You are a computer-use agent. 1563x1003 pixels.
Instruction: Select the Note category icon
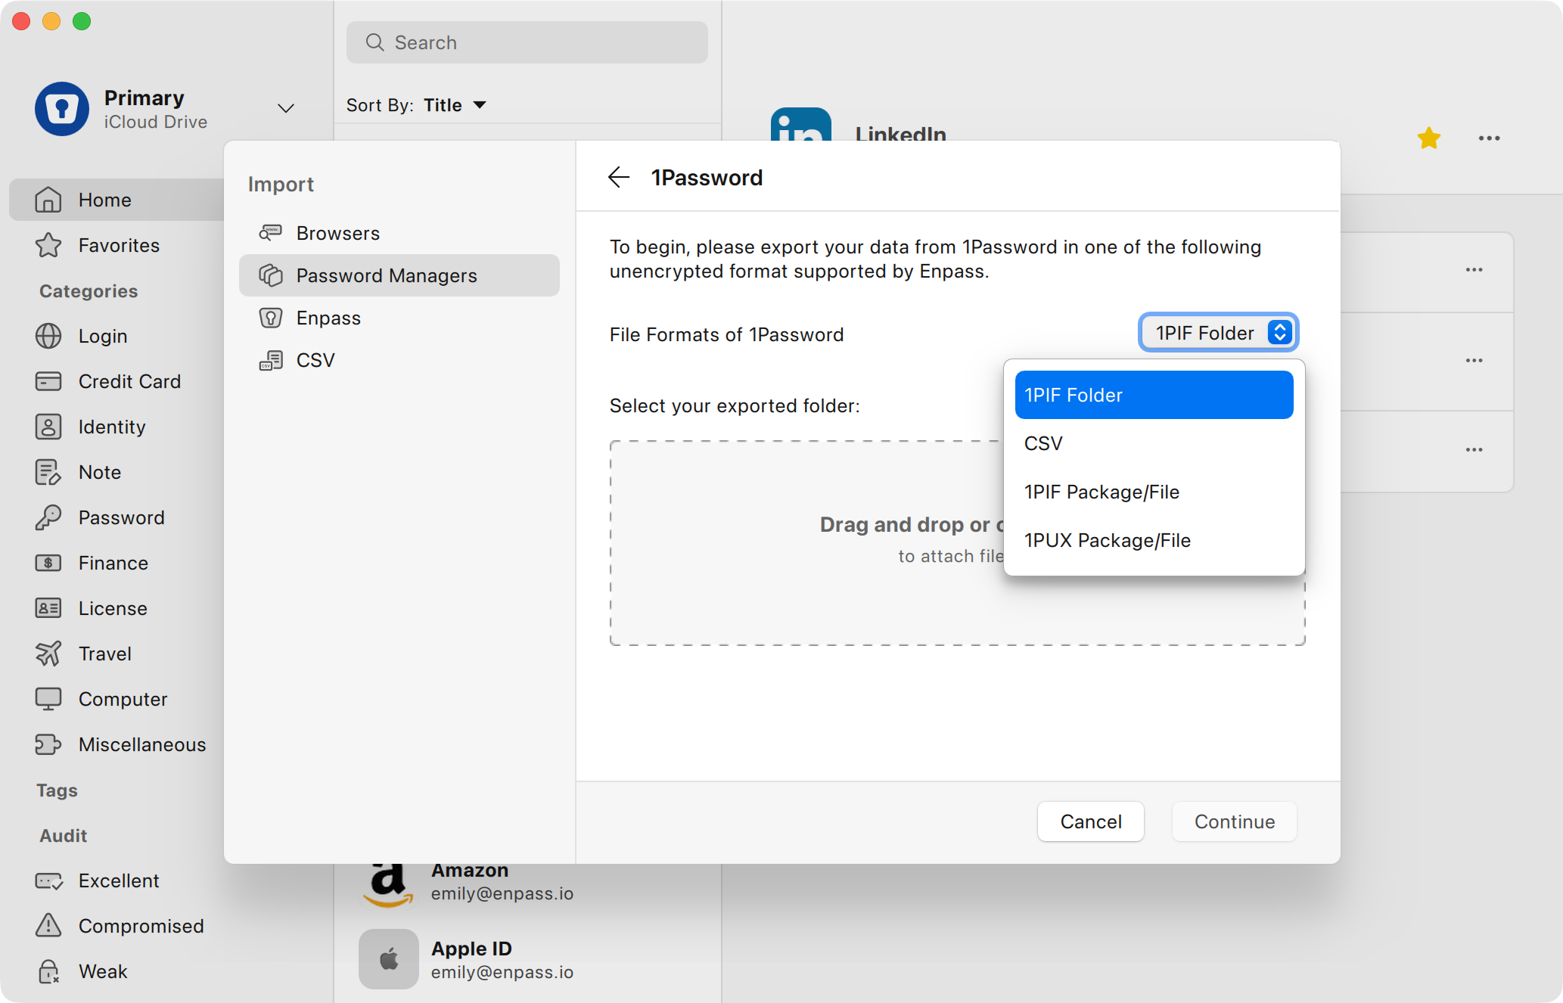coord(48,472)
